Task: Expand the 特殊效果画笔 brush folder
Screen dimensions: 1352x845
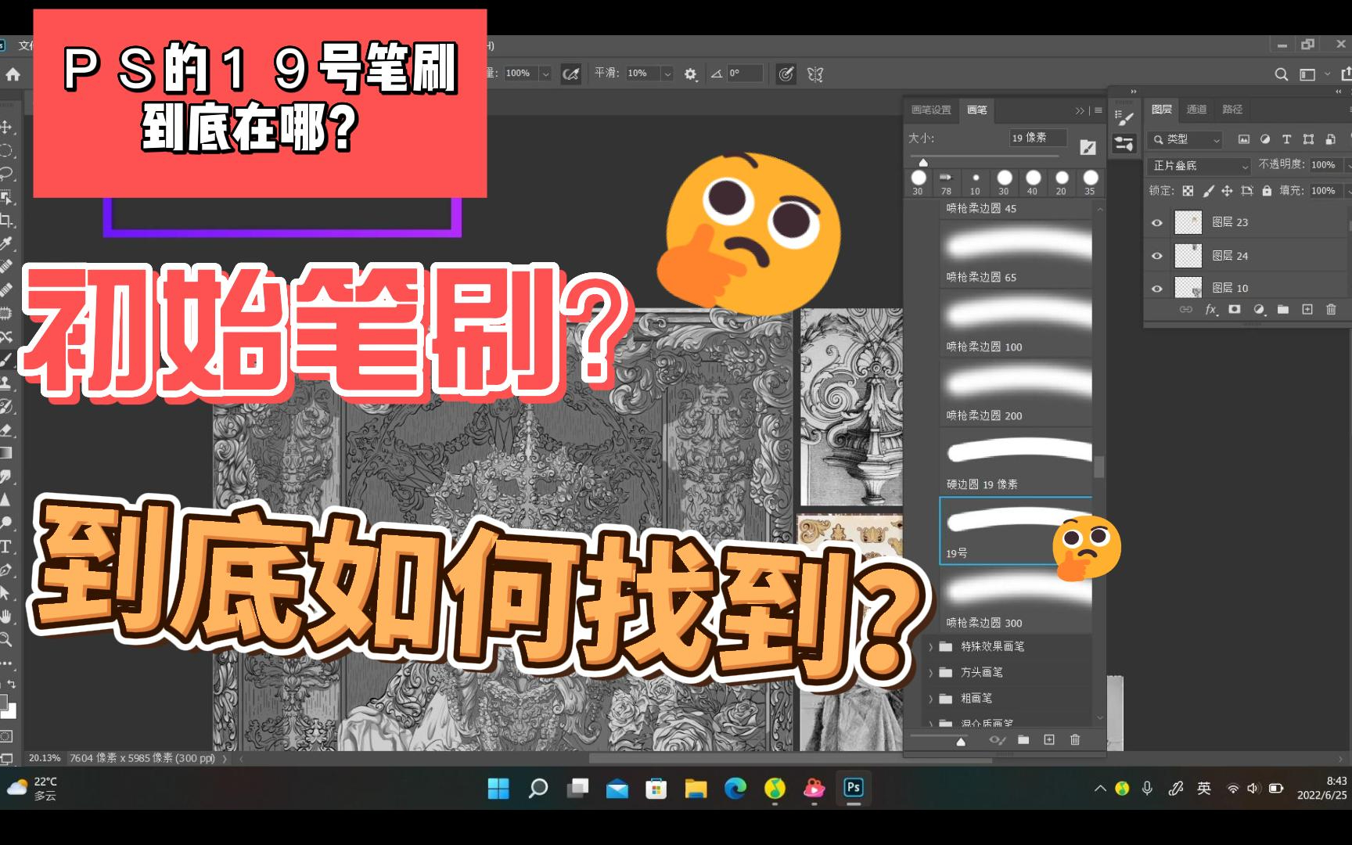Action: click(x=931, y=647)
